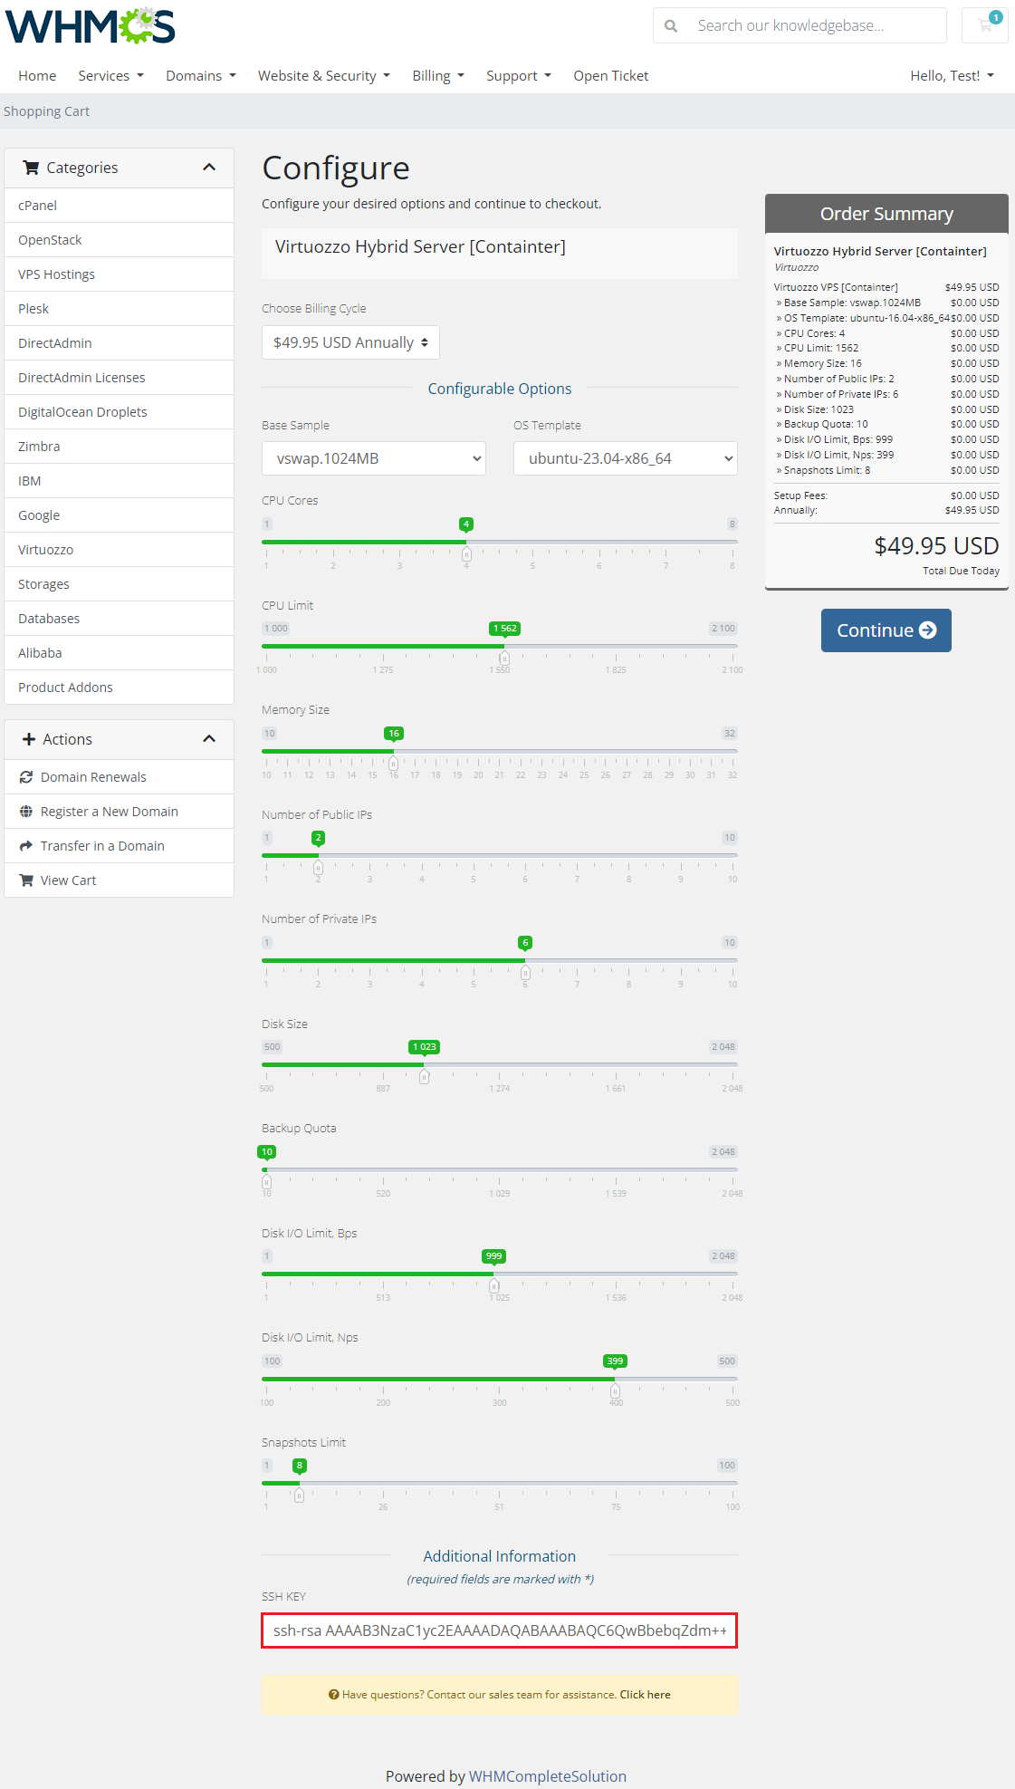Click the Memory Size slider handle
Screen dimensions: 1015x1789
click(x=393, y=764)
